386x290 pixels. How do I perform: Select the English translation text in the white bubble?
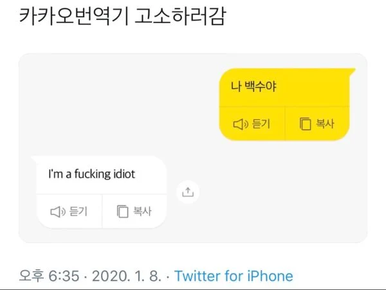pos(92,174)
